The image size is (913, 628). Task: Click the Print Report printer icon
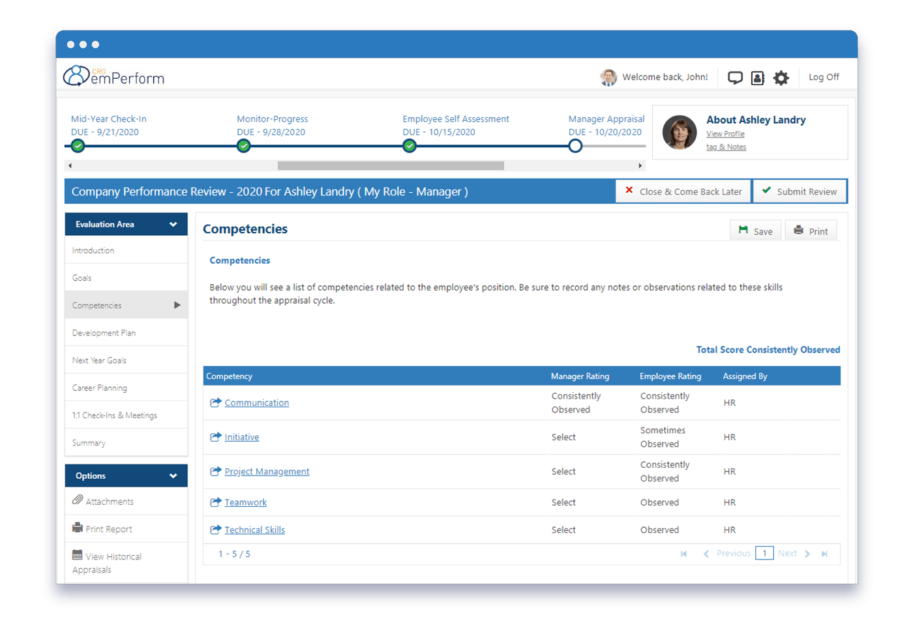[x=76, y=528]
